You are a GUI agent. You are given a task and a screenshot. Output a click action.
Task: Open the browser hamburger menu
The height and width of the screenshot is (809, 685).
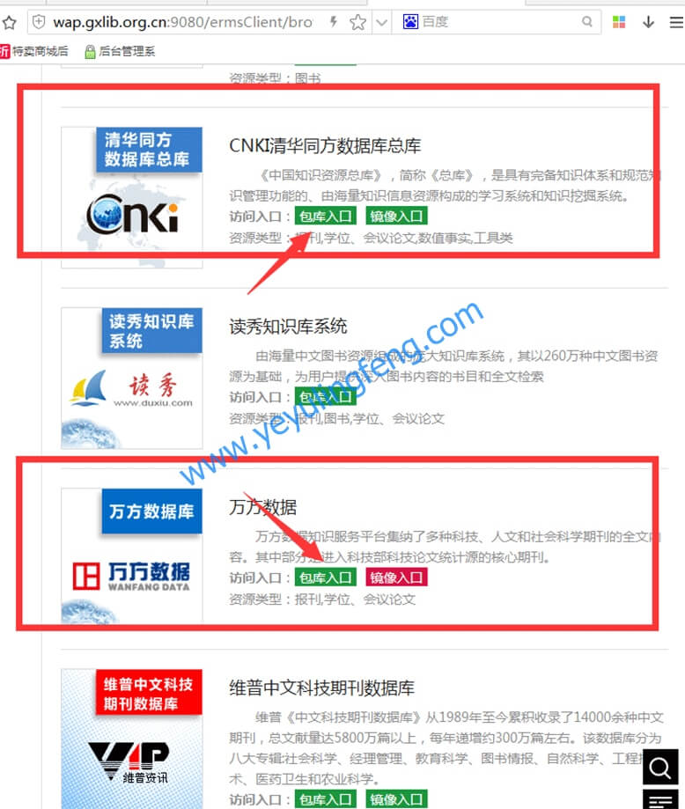pos(676,22)
